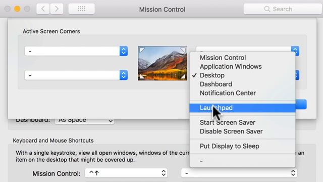Open Dashboard As Space dropdown

pos(84,120)
